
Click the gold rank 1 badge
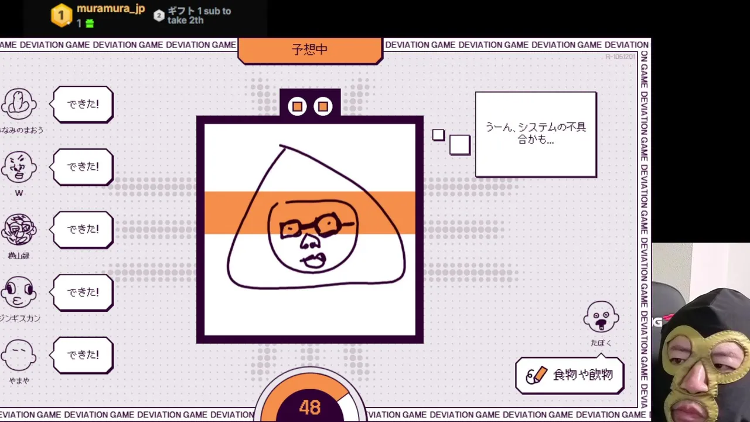[x=62, y=16]
